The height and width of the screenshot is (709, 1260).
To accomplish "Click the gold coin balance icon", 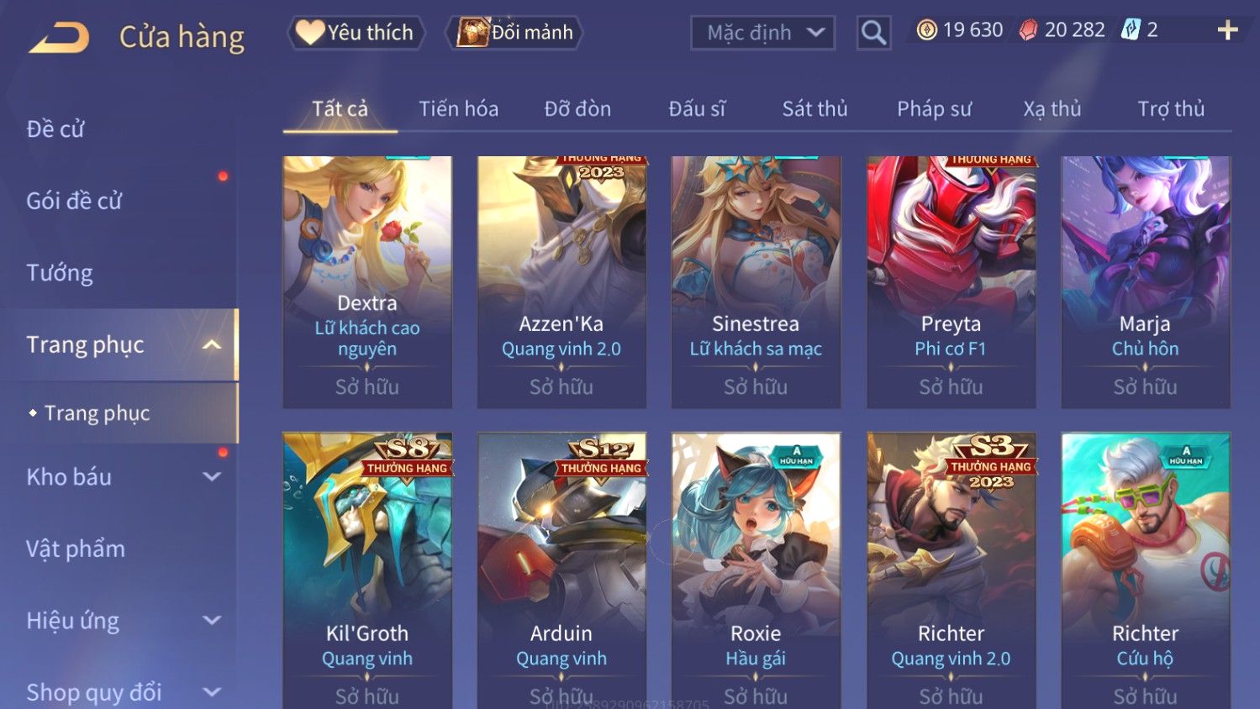I will click(926, 30).
